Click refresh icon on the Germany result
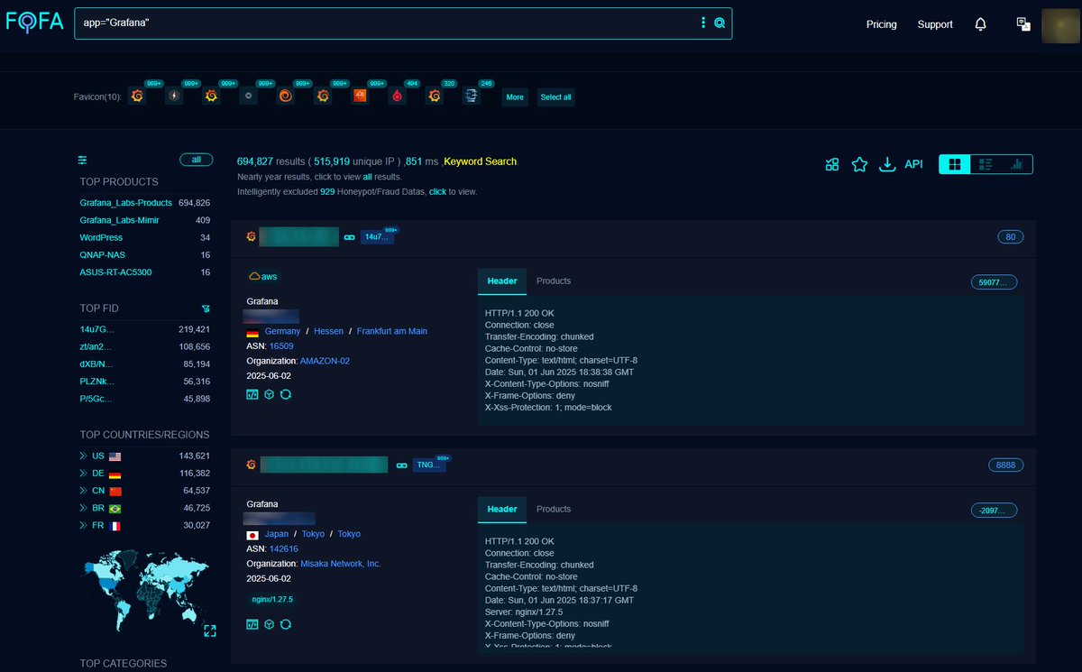 [x=286, y=394]
